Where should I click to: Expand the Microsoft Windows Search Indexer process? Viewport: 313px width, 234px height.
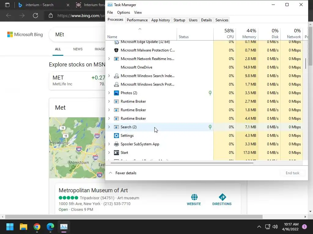coord(109,76)
